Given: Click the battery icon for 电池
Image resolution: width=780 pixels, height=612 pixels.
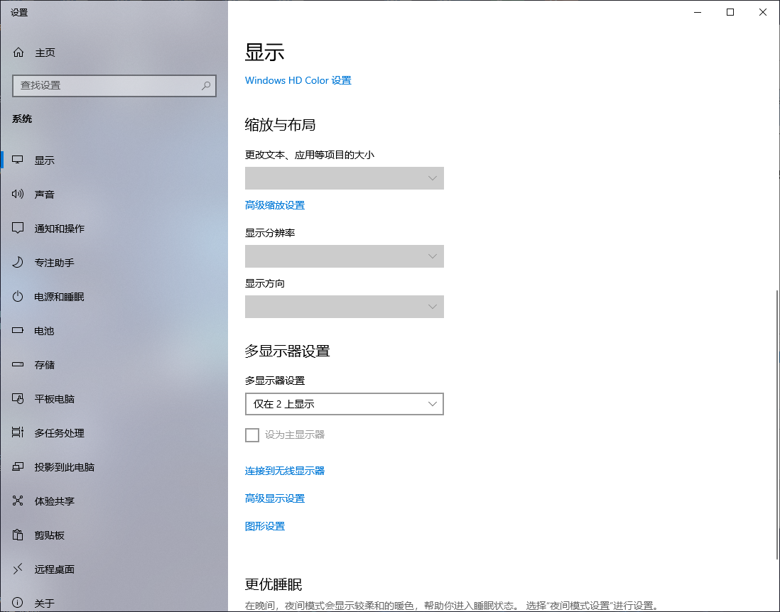Looking at the screenshot, I should [18, 330].
